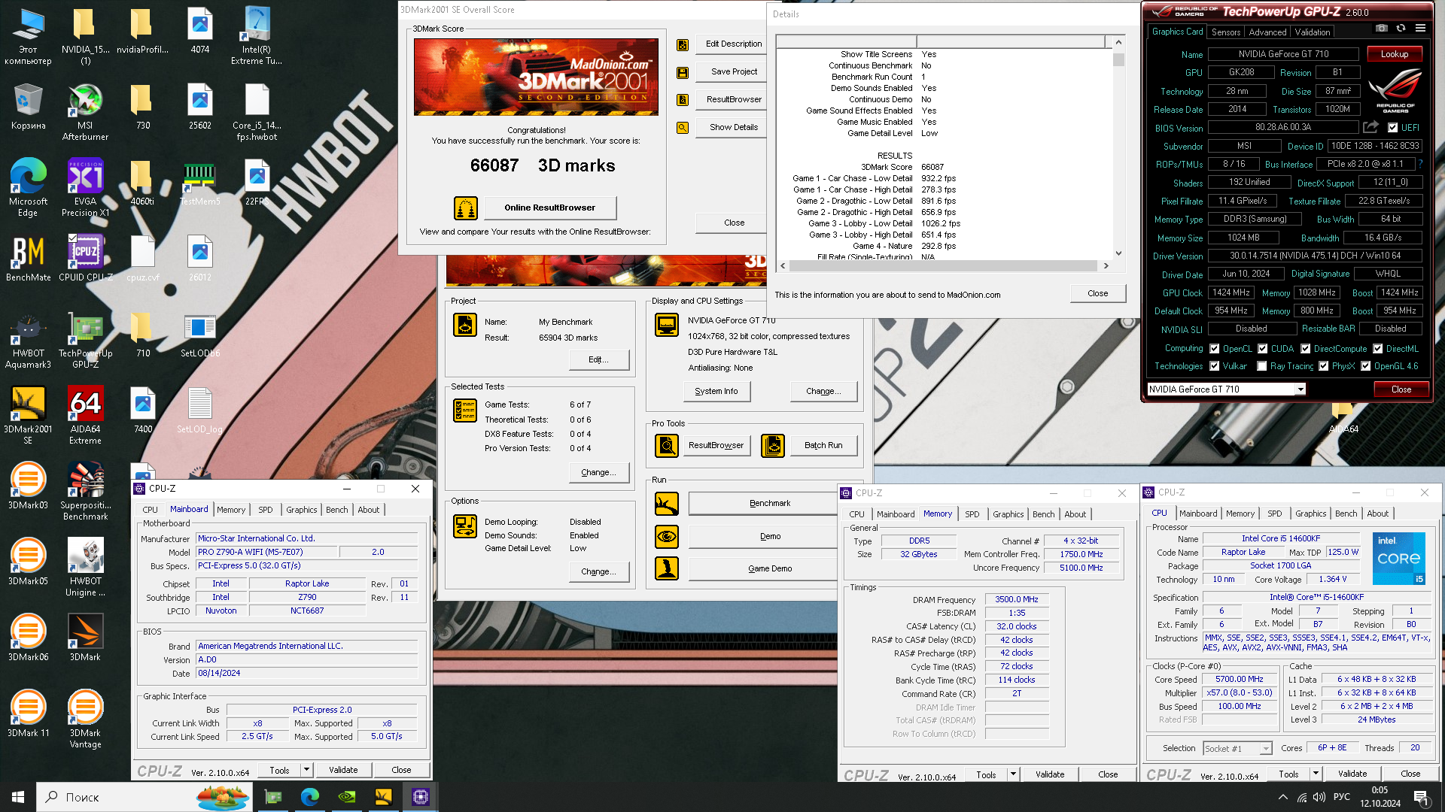Viewport: 1445px width, 812px height.
Task: Click the volume icon in the system tray
Action: click(1319, 797)
